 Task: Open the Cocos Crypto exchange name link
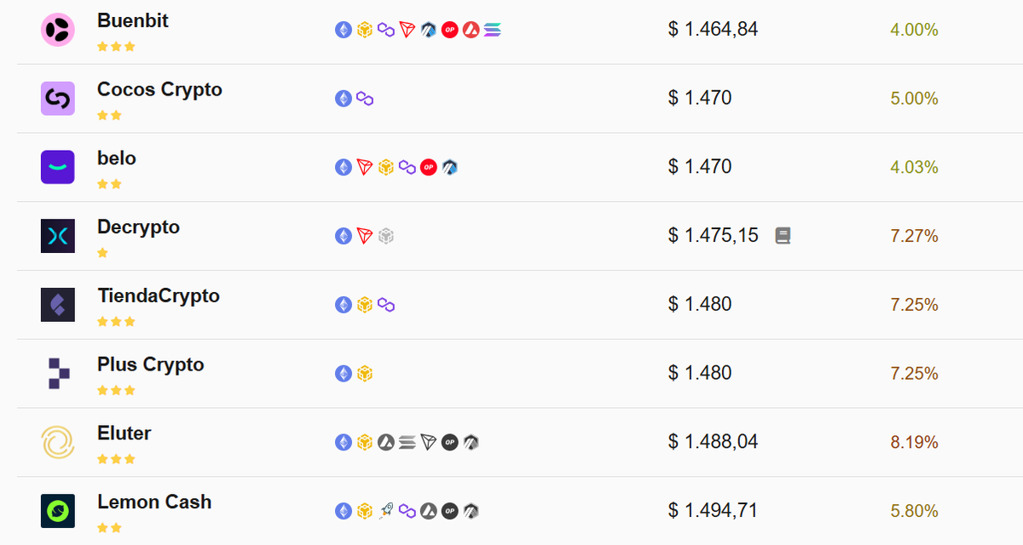point(159,89)
